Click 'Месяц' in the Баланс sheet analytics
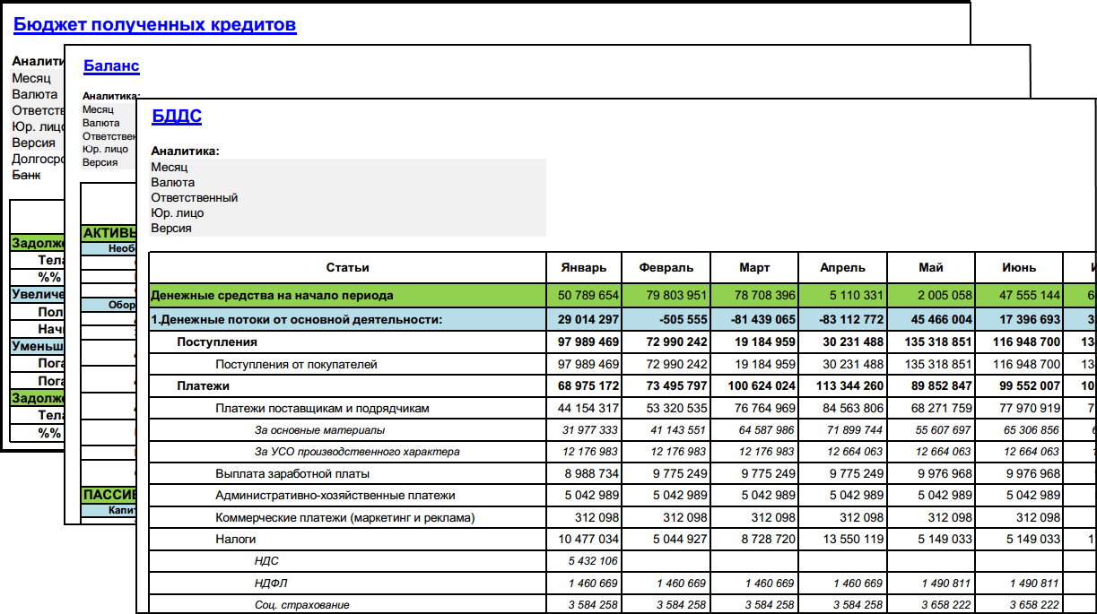The image size is (1097, 614). (98, 109)
